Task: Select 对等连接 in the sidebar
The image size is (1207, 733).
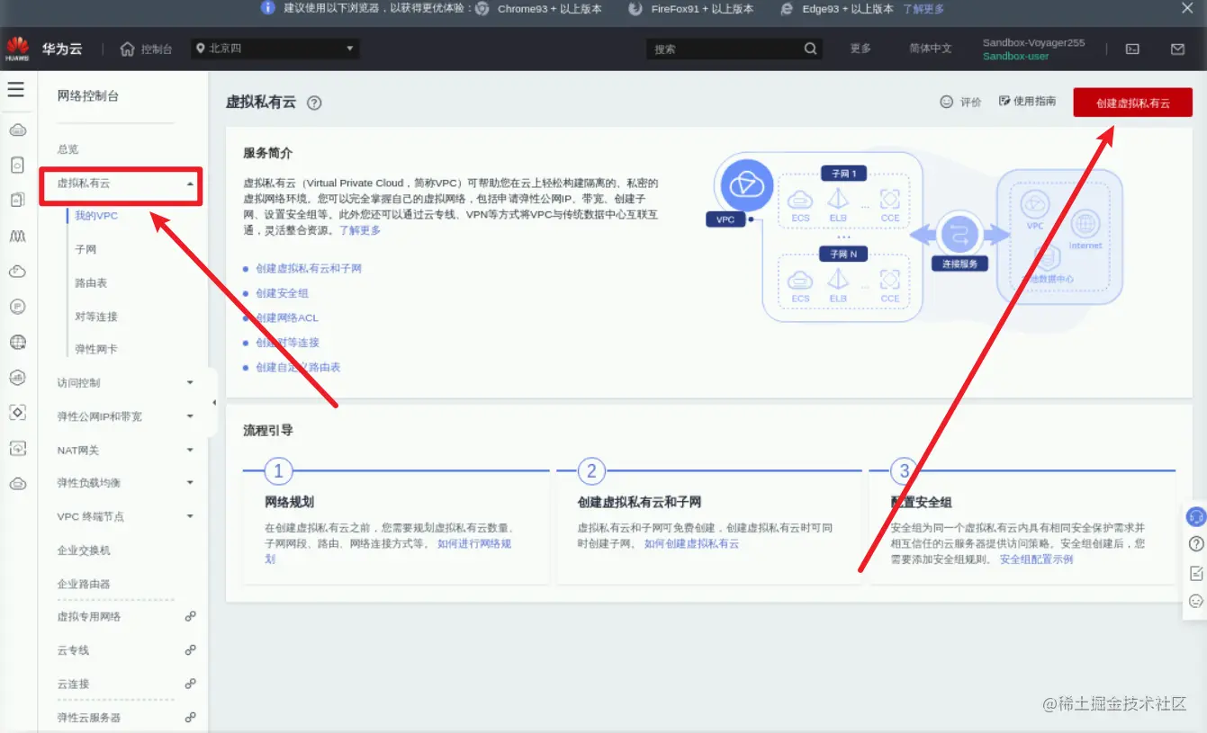Action: tap(96, 317)
